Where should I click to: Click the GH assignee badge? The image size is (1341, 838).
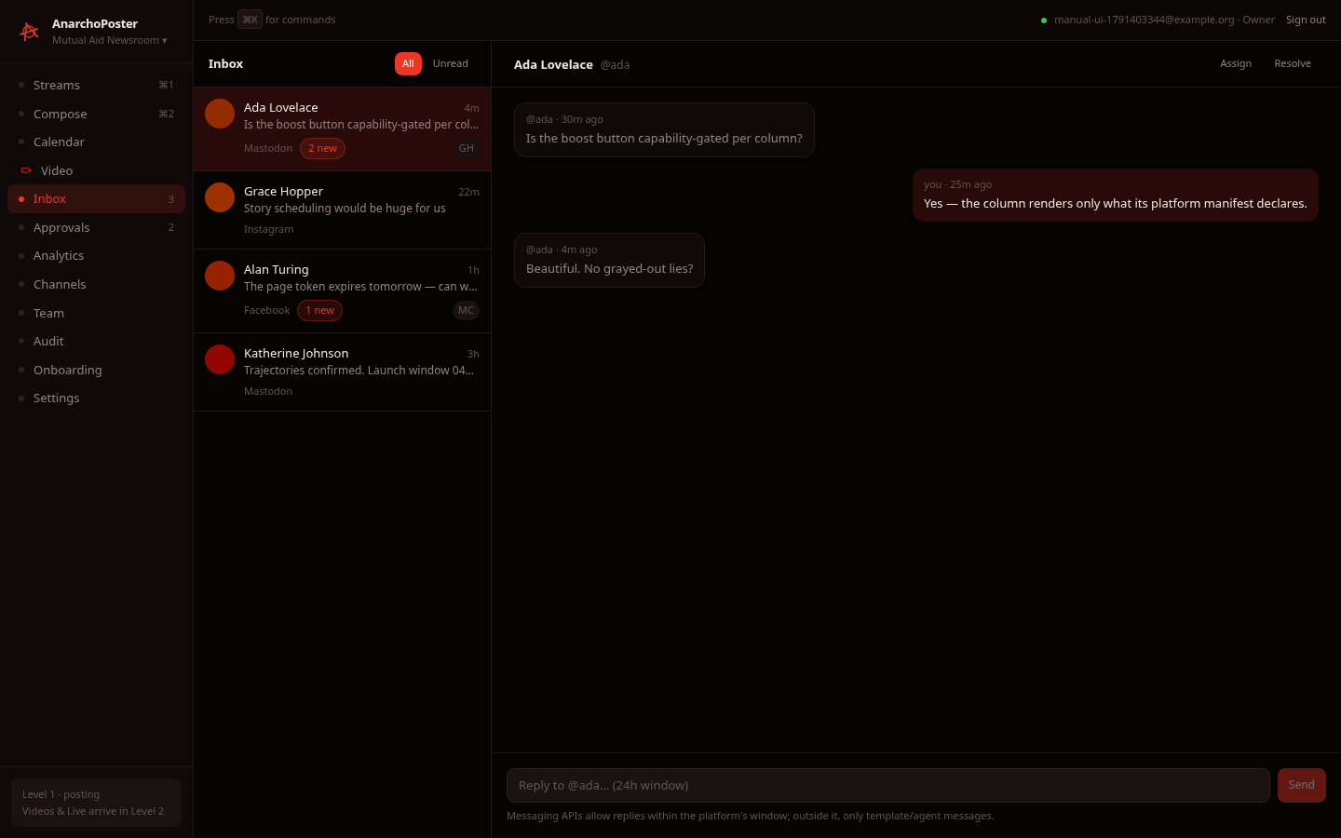point(467,148)
